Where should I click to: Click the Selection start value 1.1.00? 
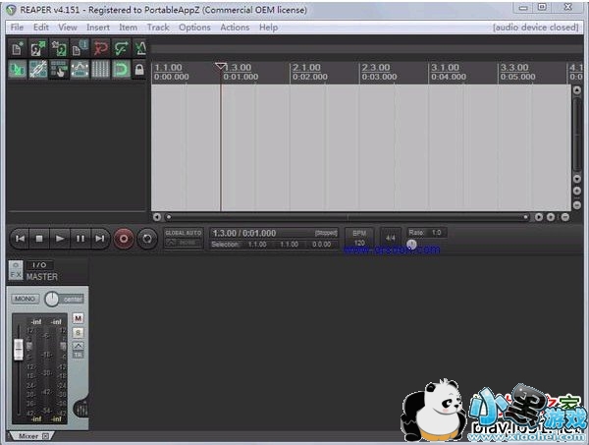click(x=257, y=245)
